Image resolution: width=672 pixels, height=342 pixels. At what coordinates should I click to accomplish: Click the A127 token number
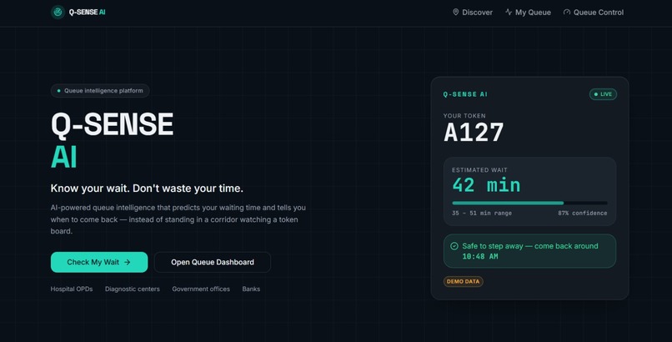coord(474,132)
